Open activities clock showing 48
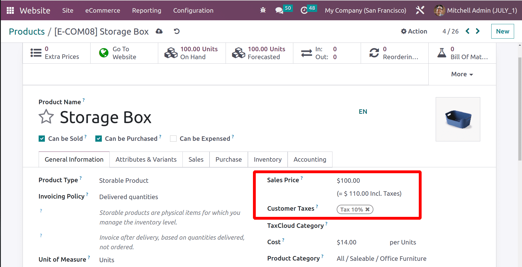 pos(309,10)
